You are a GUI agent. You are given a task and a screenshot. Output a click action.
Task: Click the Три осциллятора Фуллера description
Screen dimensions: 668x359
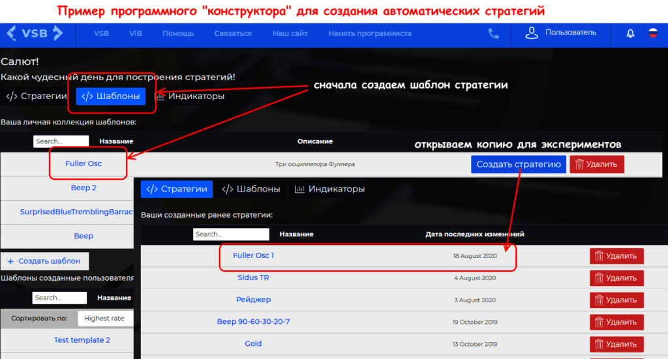(315, 164)
